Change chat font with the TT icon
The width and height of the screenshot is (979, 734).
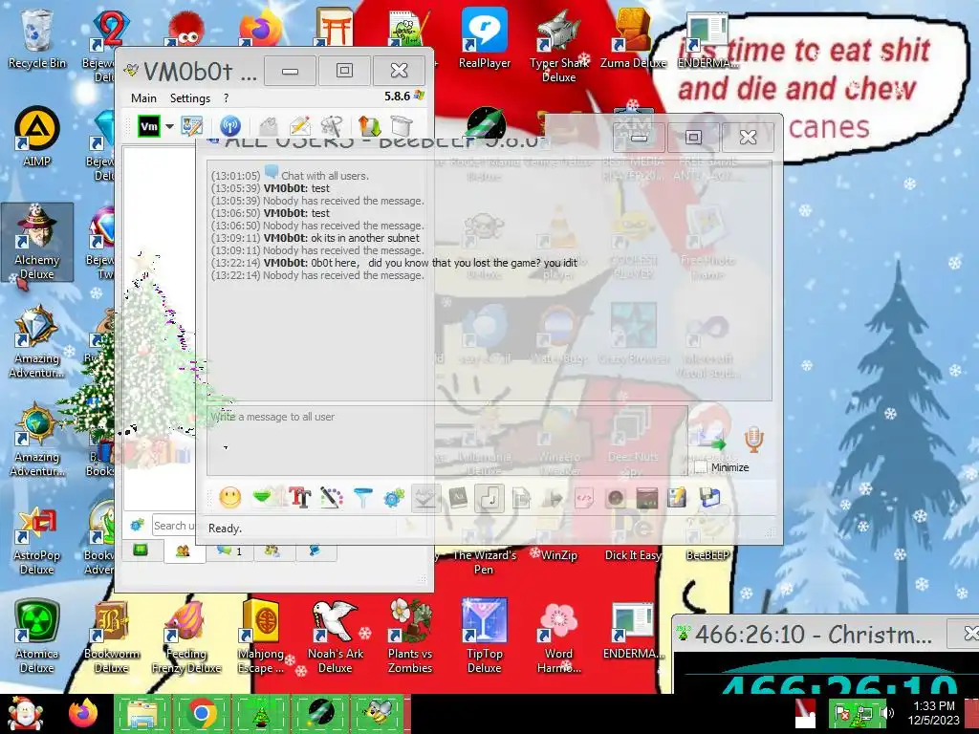299,497
